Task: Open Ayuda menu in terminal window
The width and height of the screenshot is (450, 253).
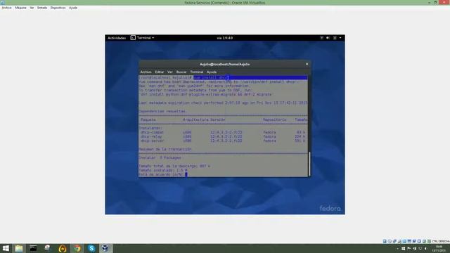Action: coord(212,72)
